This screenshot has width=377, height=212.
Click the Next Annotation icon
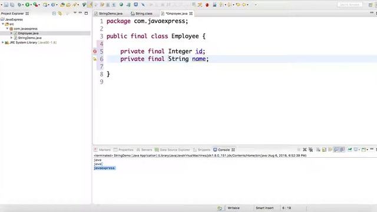pos(221,5)
